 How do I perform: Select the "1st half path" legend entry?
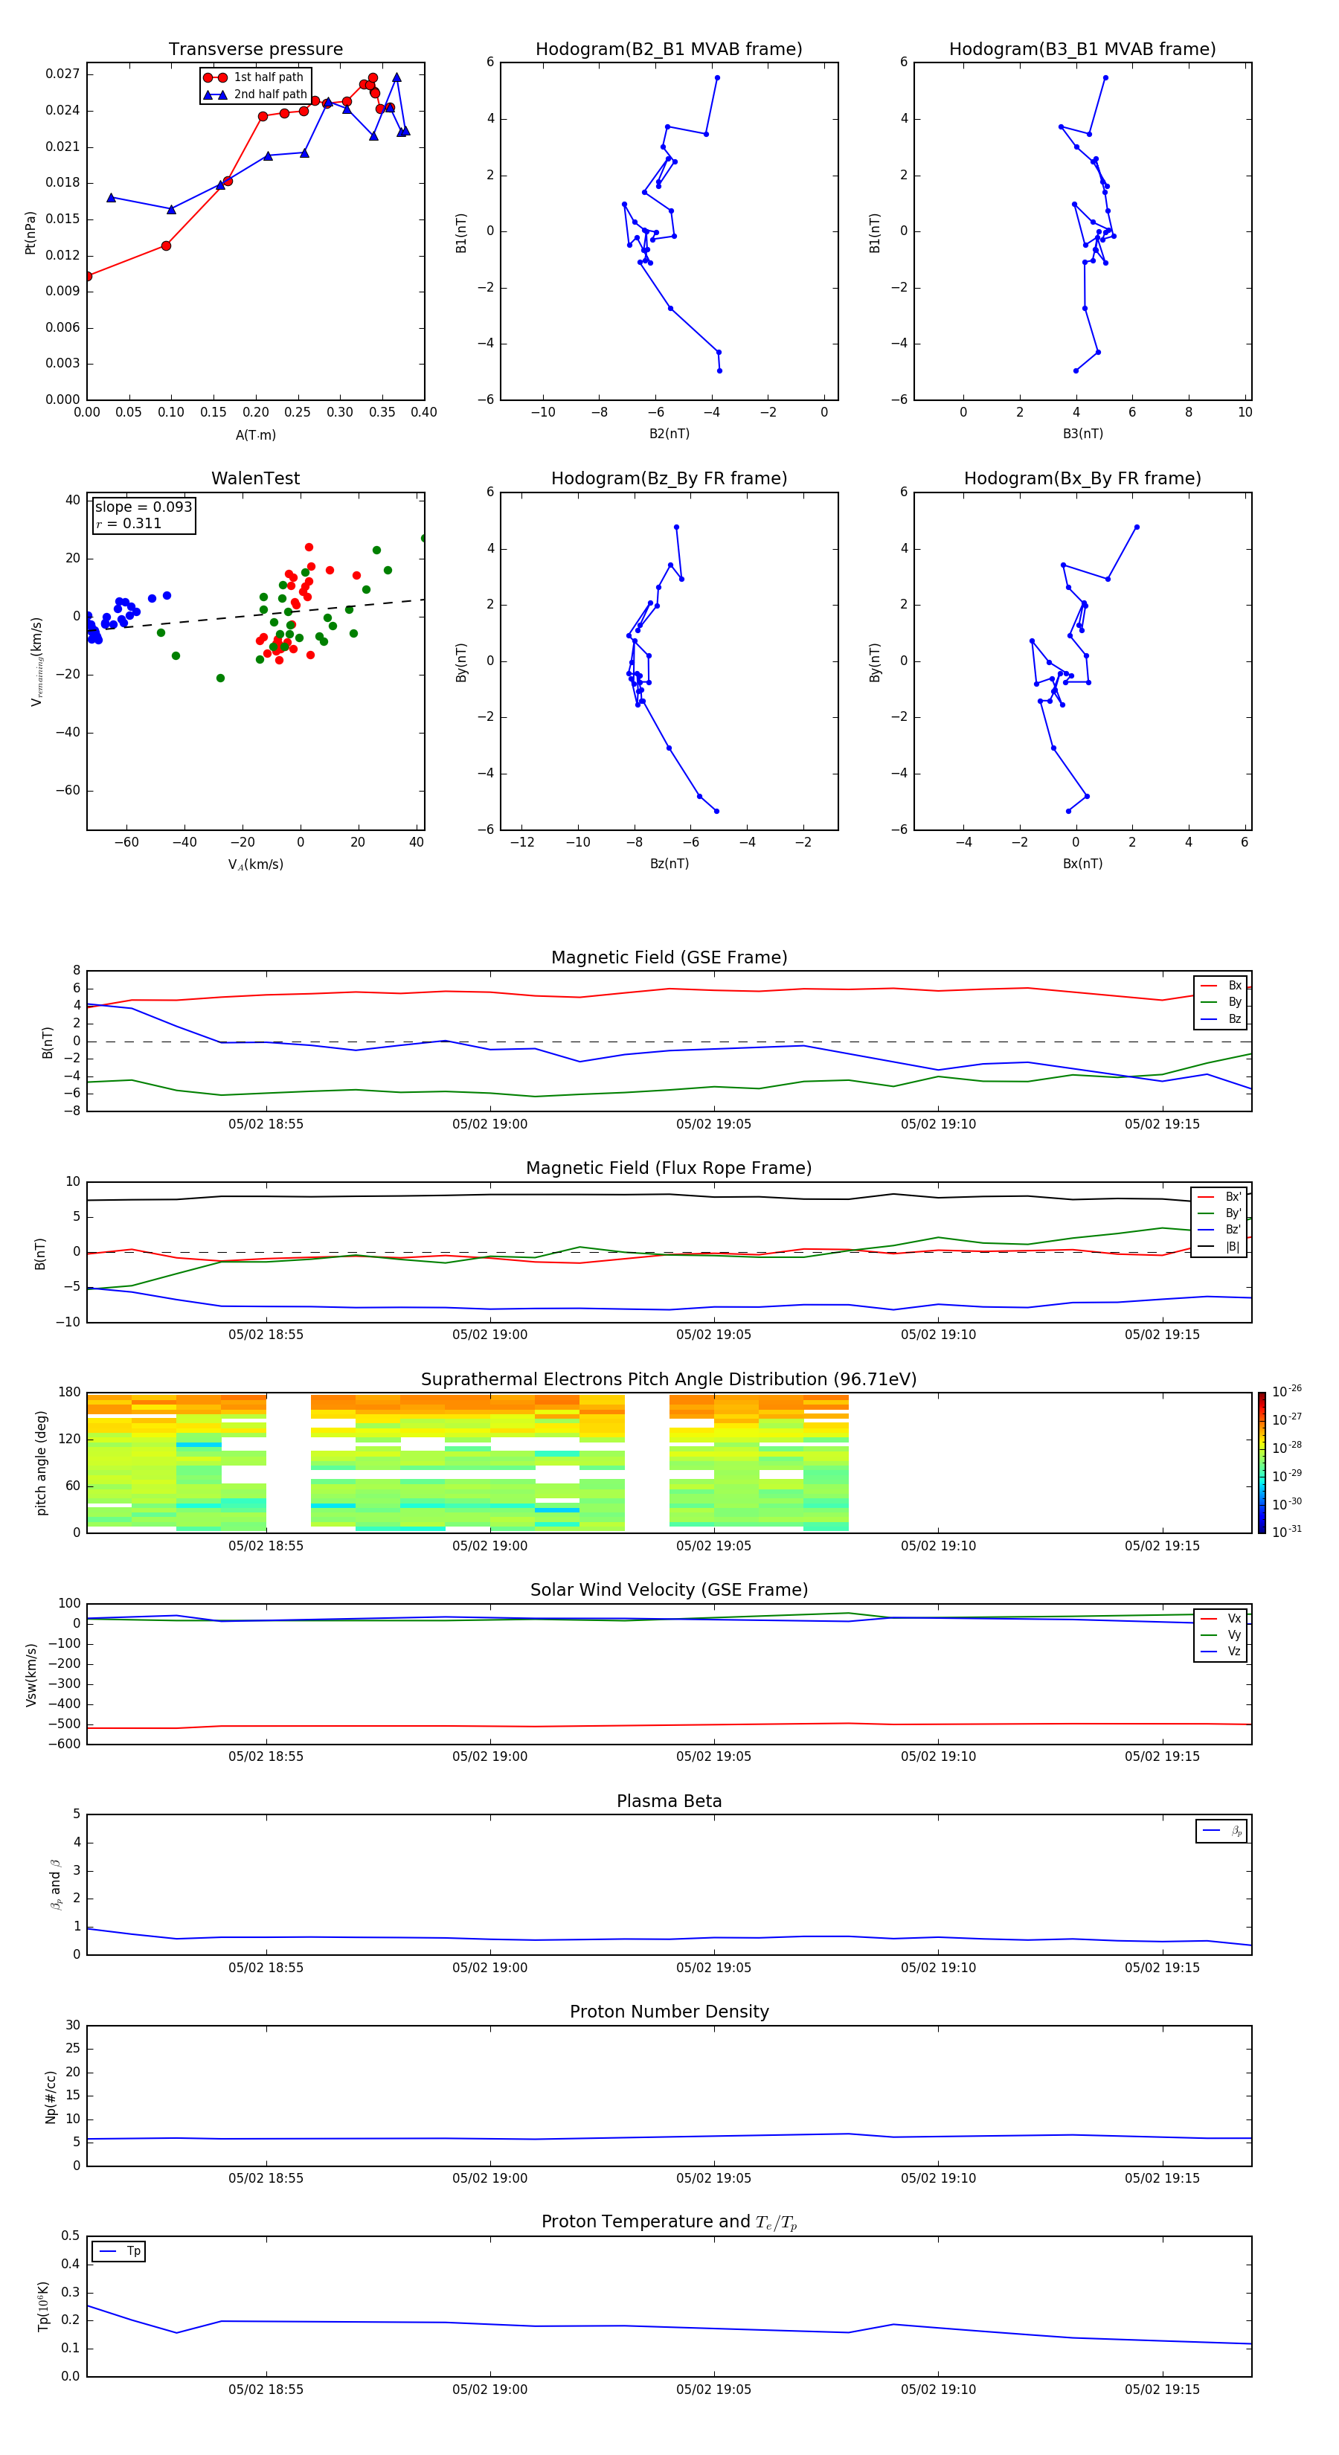point(254,77)
